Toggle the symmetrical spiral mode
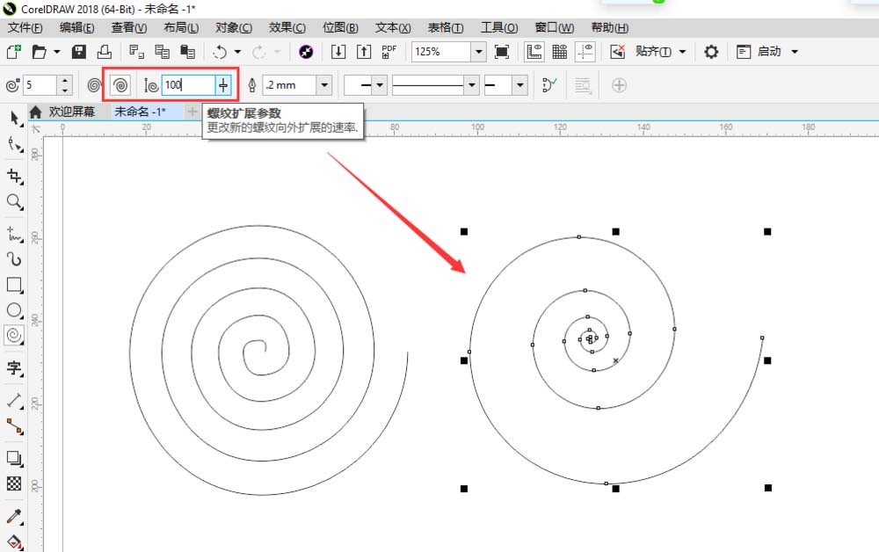Viewport: 879px width, 552px height. (95, 85)
